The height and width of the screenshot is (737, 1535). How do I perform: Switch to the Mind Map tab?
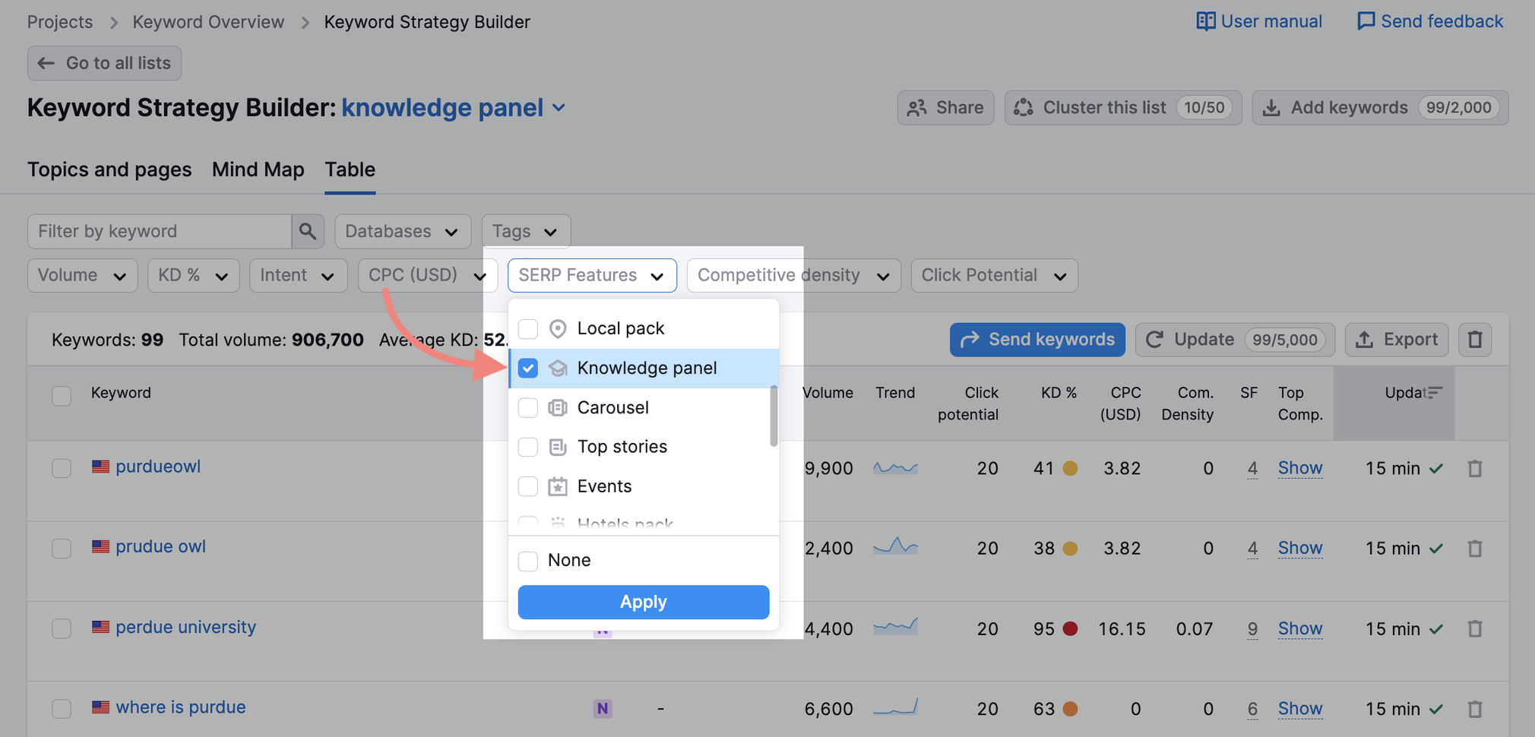click(258, 169)
